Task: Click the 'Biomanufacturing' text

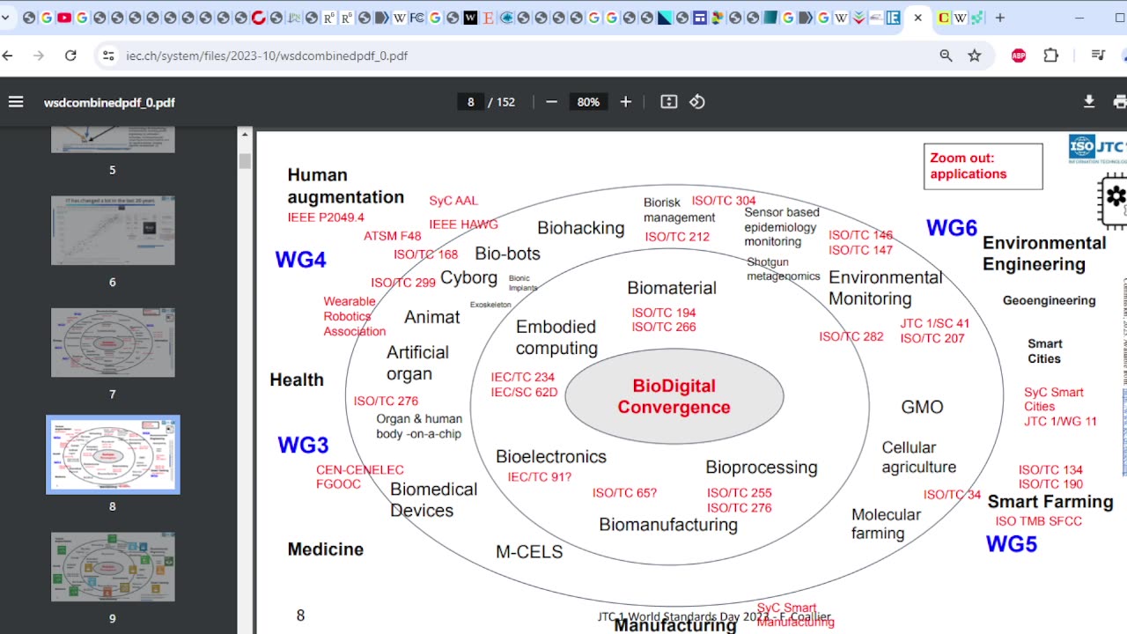Action: pos(668,525)
